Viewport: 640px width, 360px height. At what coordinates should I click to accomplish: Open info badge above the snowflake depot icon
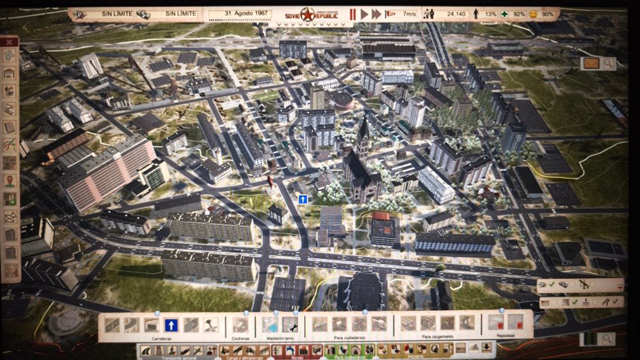click(x=276, y=313)
